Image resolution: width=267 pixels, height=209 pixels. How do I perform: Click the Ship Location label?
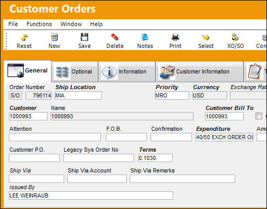pos(76,87)
